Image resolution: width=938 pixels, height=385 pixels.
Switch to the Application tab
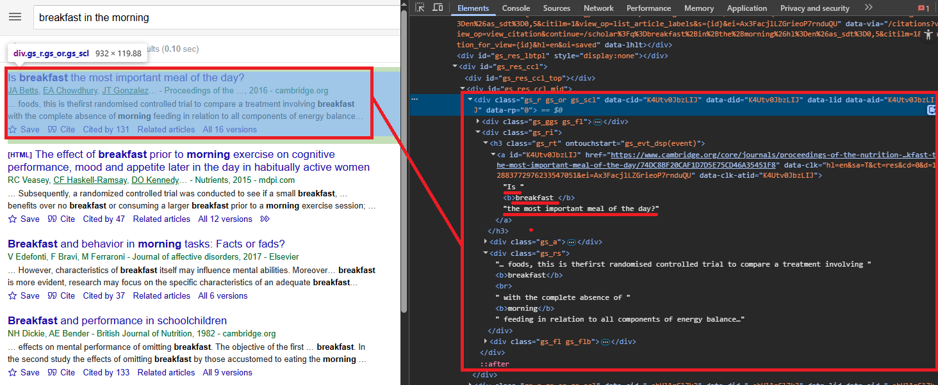coord(746,8)
